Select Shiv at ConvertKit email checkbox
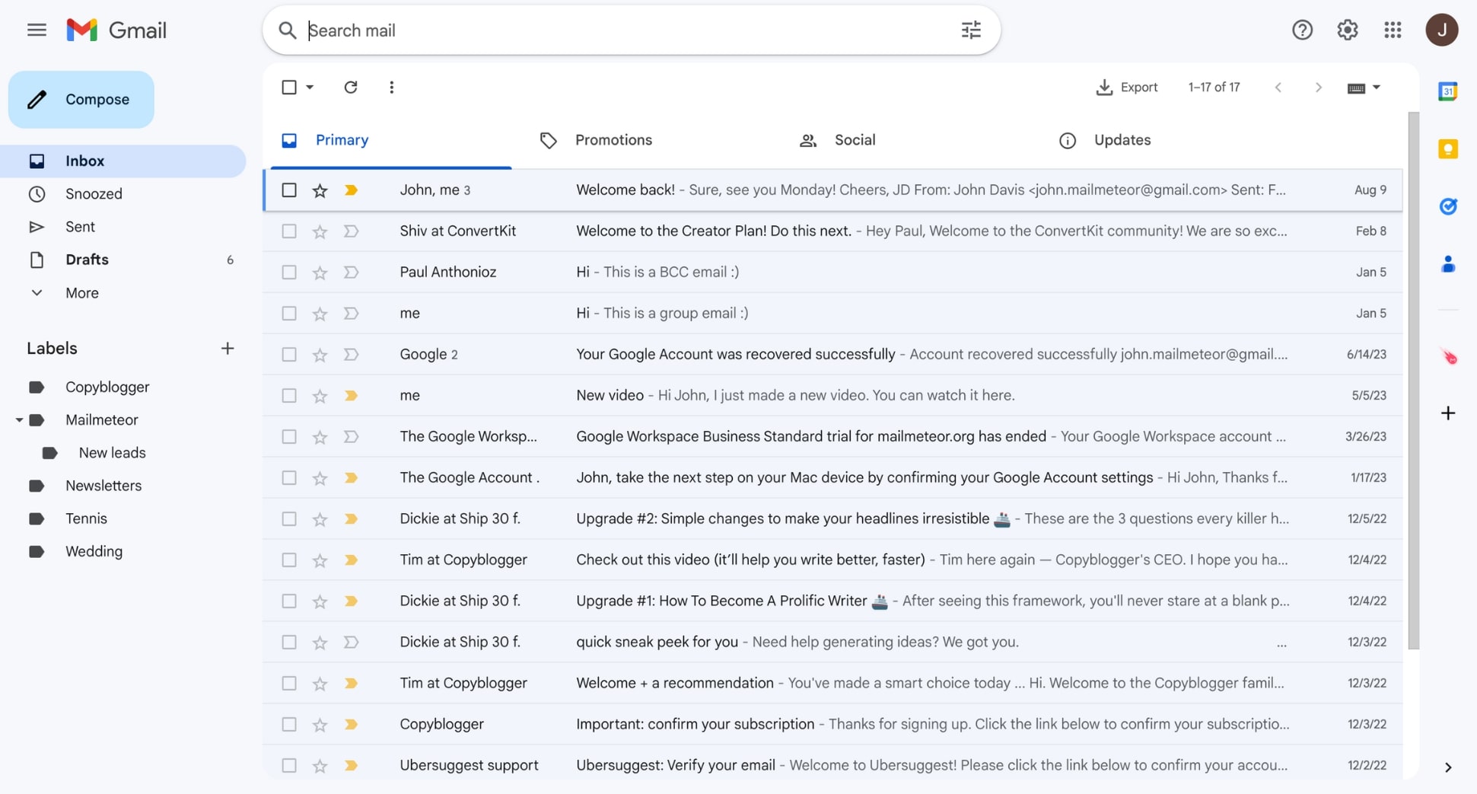Image resolution: width=1477 pixels, height=794 pixels. pos(288,231)
